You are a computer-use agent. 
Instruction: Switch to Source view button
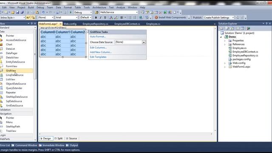[71, 138]
